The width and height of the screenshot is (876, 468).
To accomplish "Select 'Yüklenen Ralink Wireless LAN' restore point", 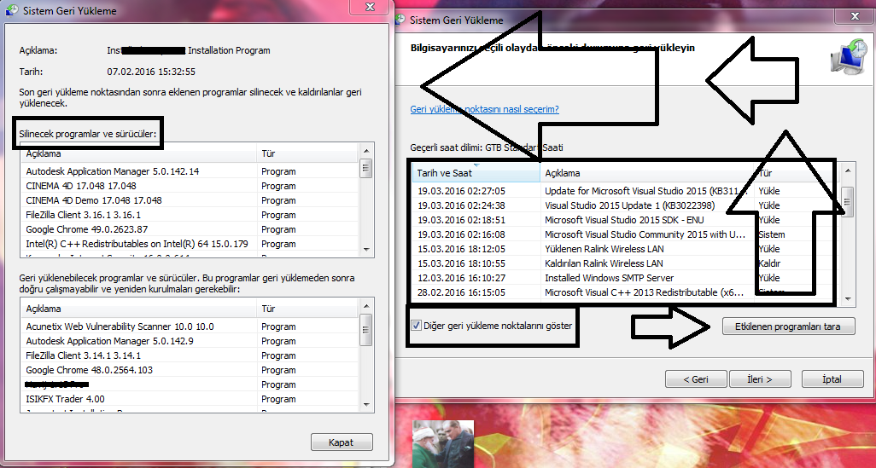I will [x=625, y=249].
